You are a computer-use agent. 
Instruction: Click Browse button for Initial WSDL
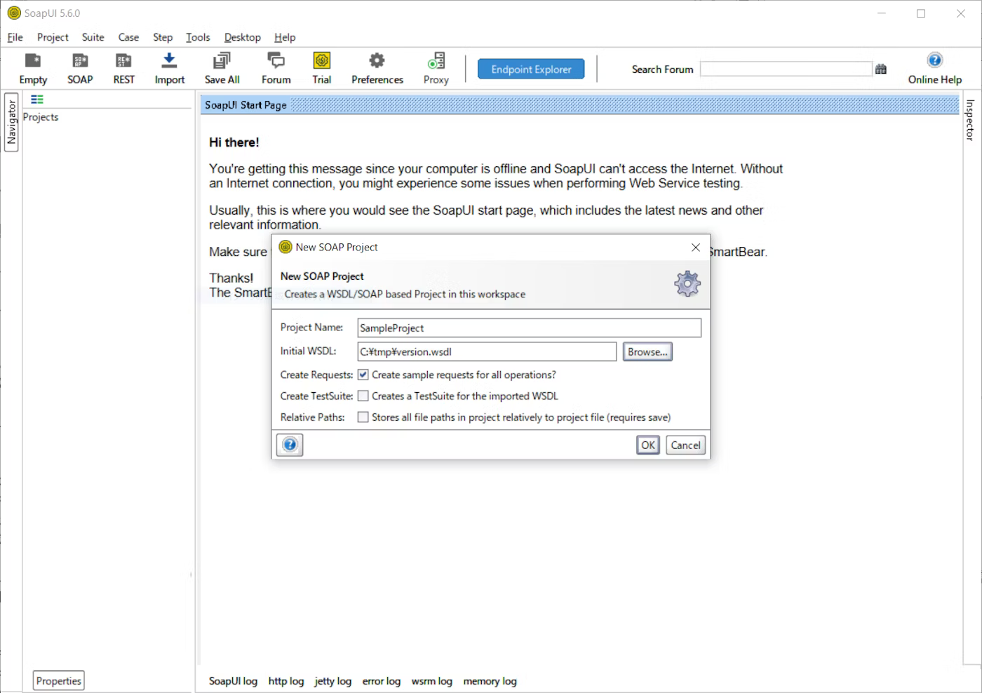(x=647, y=351)
